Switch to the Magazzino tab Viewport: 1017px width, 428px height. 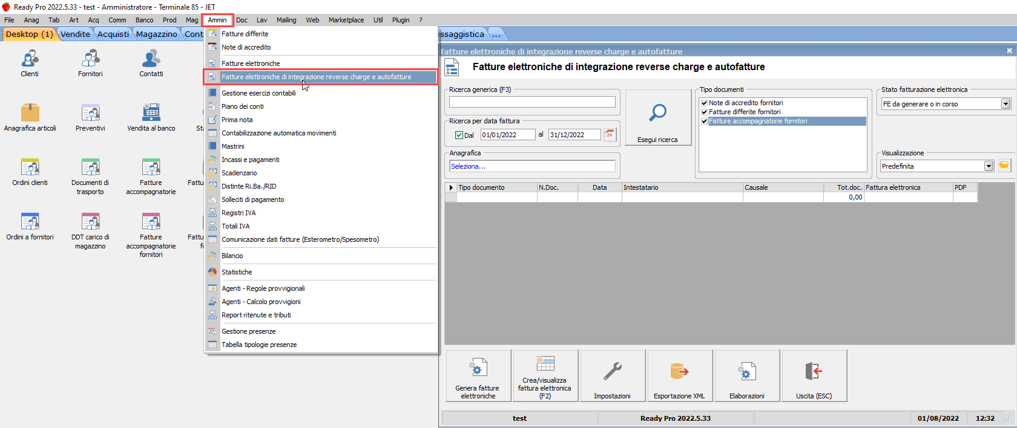(157, 34)
